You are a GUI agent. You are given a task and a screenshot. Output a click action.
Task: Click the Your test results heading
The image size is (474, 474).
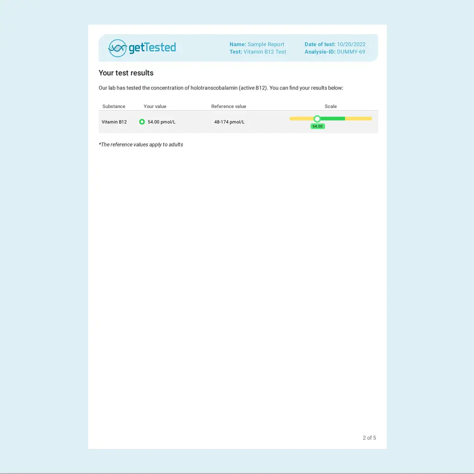coord(126,73)
